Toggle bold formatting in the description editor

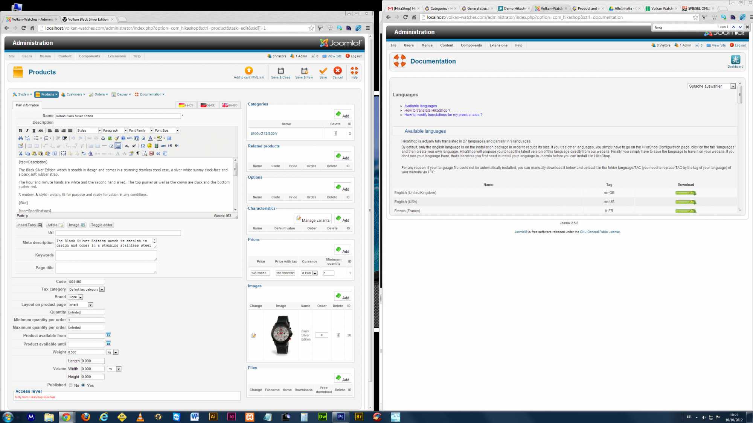coord(20,130)
